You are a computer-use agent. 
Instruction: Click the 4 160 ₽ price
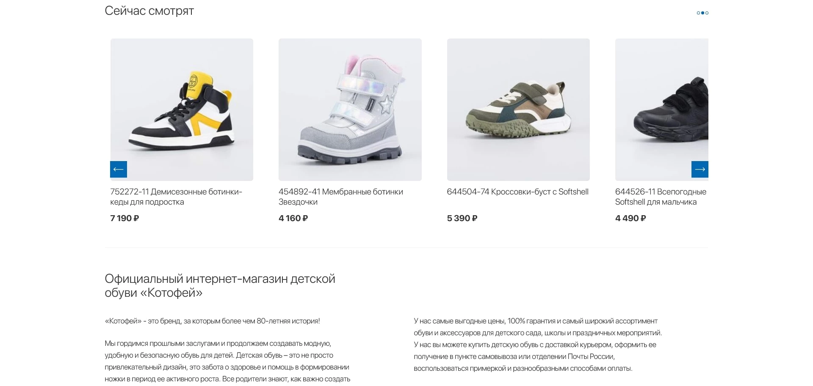(x=293, y=218)
